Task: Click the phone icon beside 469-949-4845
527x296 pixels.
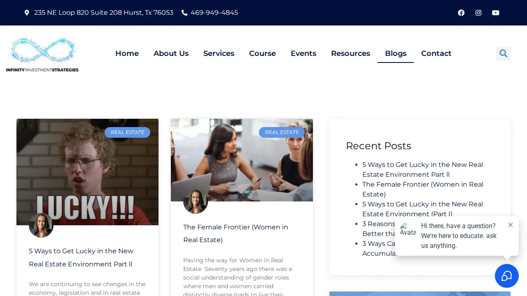Action: 184,13
